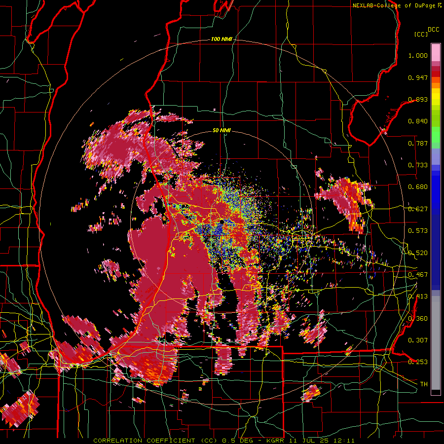Click the DCC product label

[433, 30]
